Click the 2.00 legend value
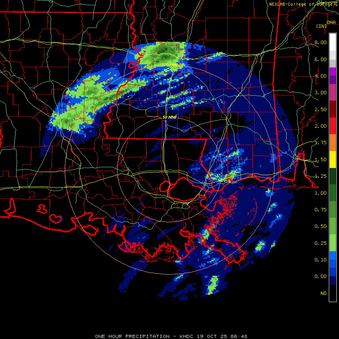This screenshot has height=339, width=339. click(x=321, y=126)
